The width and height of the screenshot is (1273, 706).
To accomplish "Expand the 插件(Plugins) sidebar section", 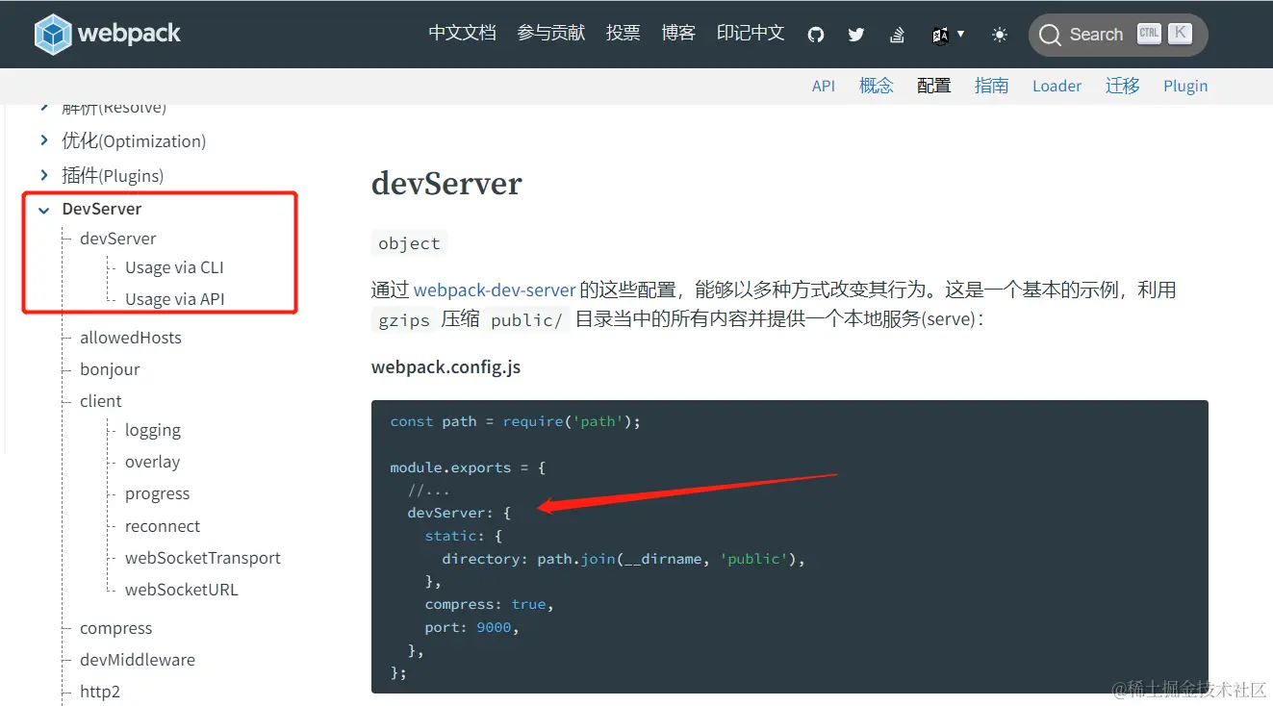I will coord(44,175).
